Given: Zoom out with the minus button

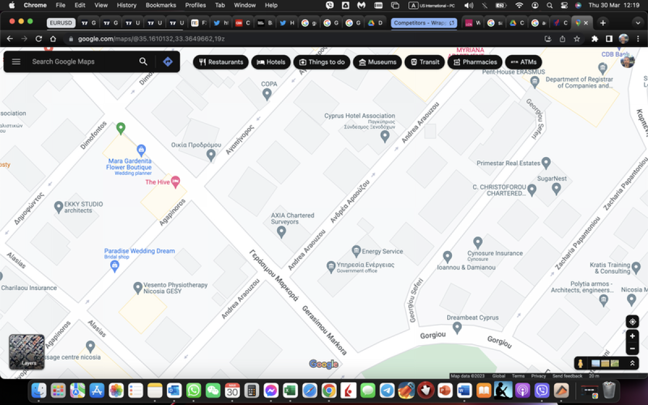Looking at the screenshot, I should 632,349.
